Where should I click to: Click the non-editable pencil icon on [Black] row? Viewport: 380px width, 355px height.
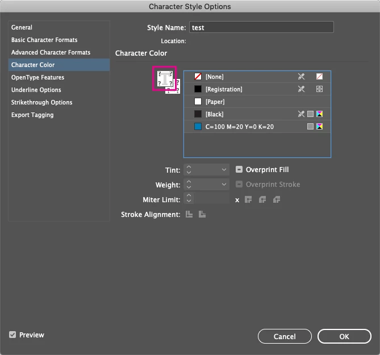point(301,114)
